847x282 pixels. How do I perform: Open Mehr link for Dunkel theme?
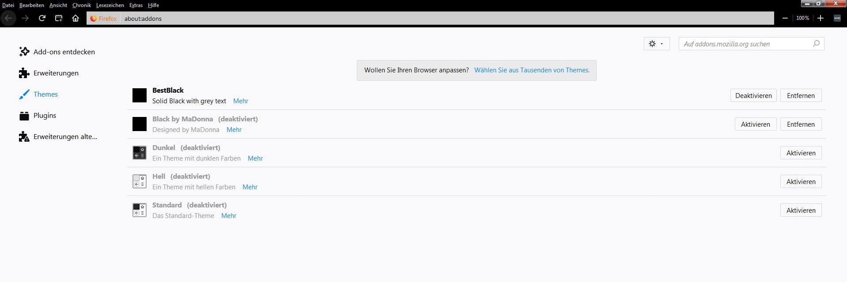point(255,158)
